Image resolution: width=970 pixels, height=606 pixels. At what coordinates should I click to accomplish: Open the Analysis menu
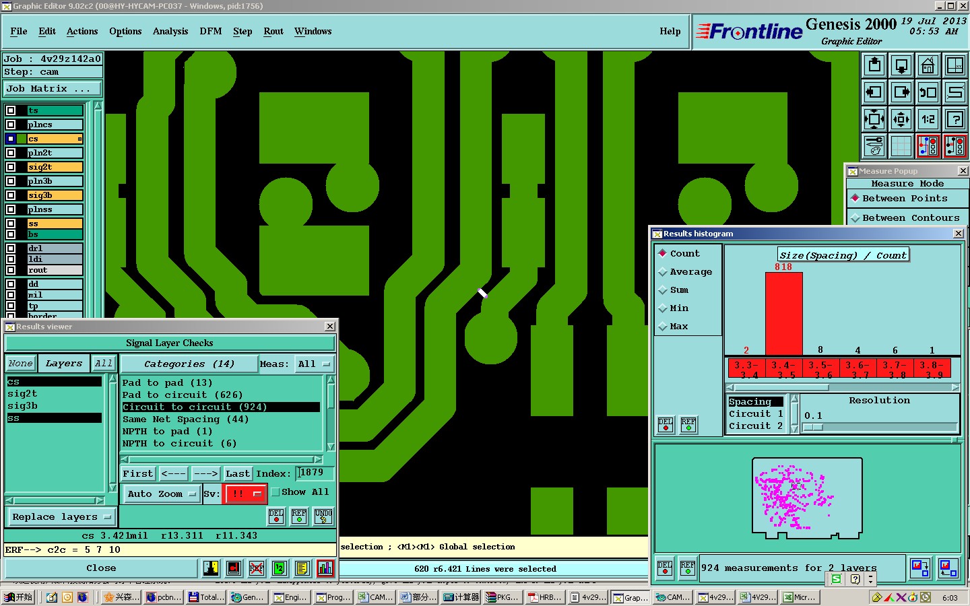coord(170,32)
